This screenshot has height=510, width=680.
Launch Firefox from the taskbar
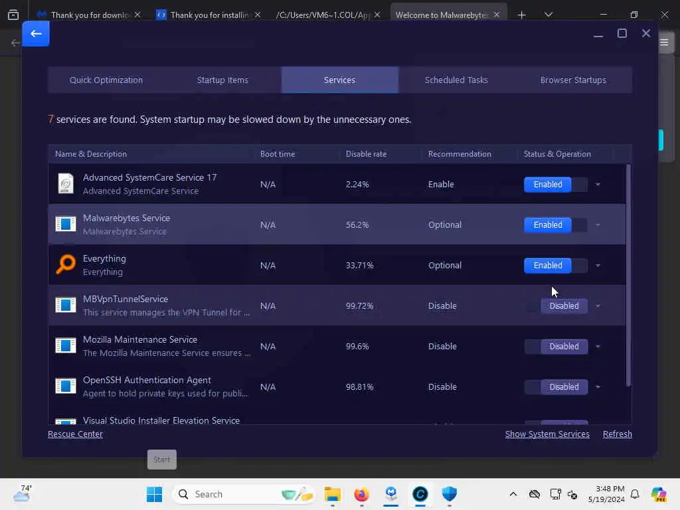362,494
